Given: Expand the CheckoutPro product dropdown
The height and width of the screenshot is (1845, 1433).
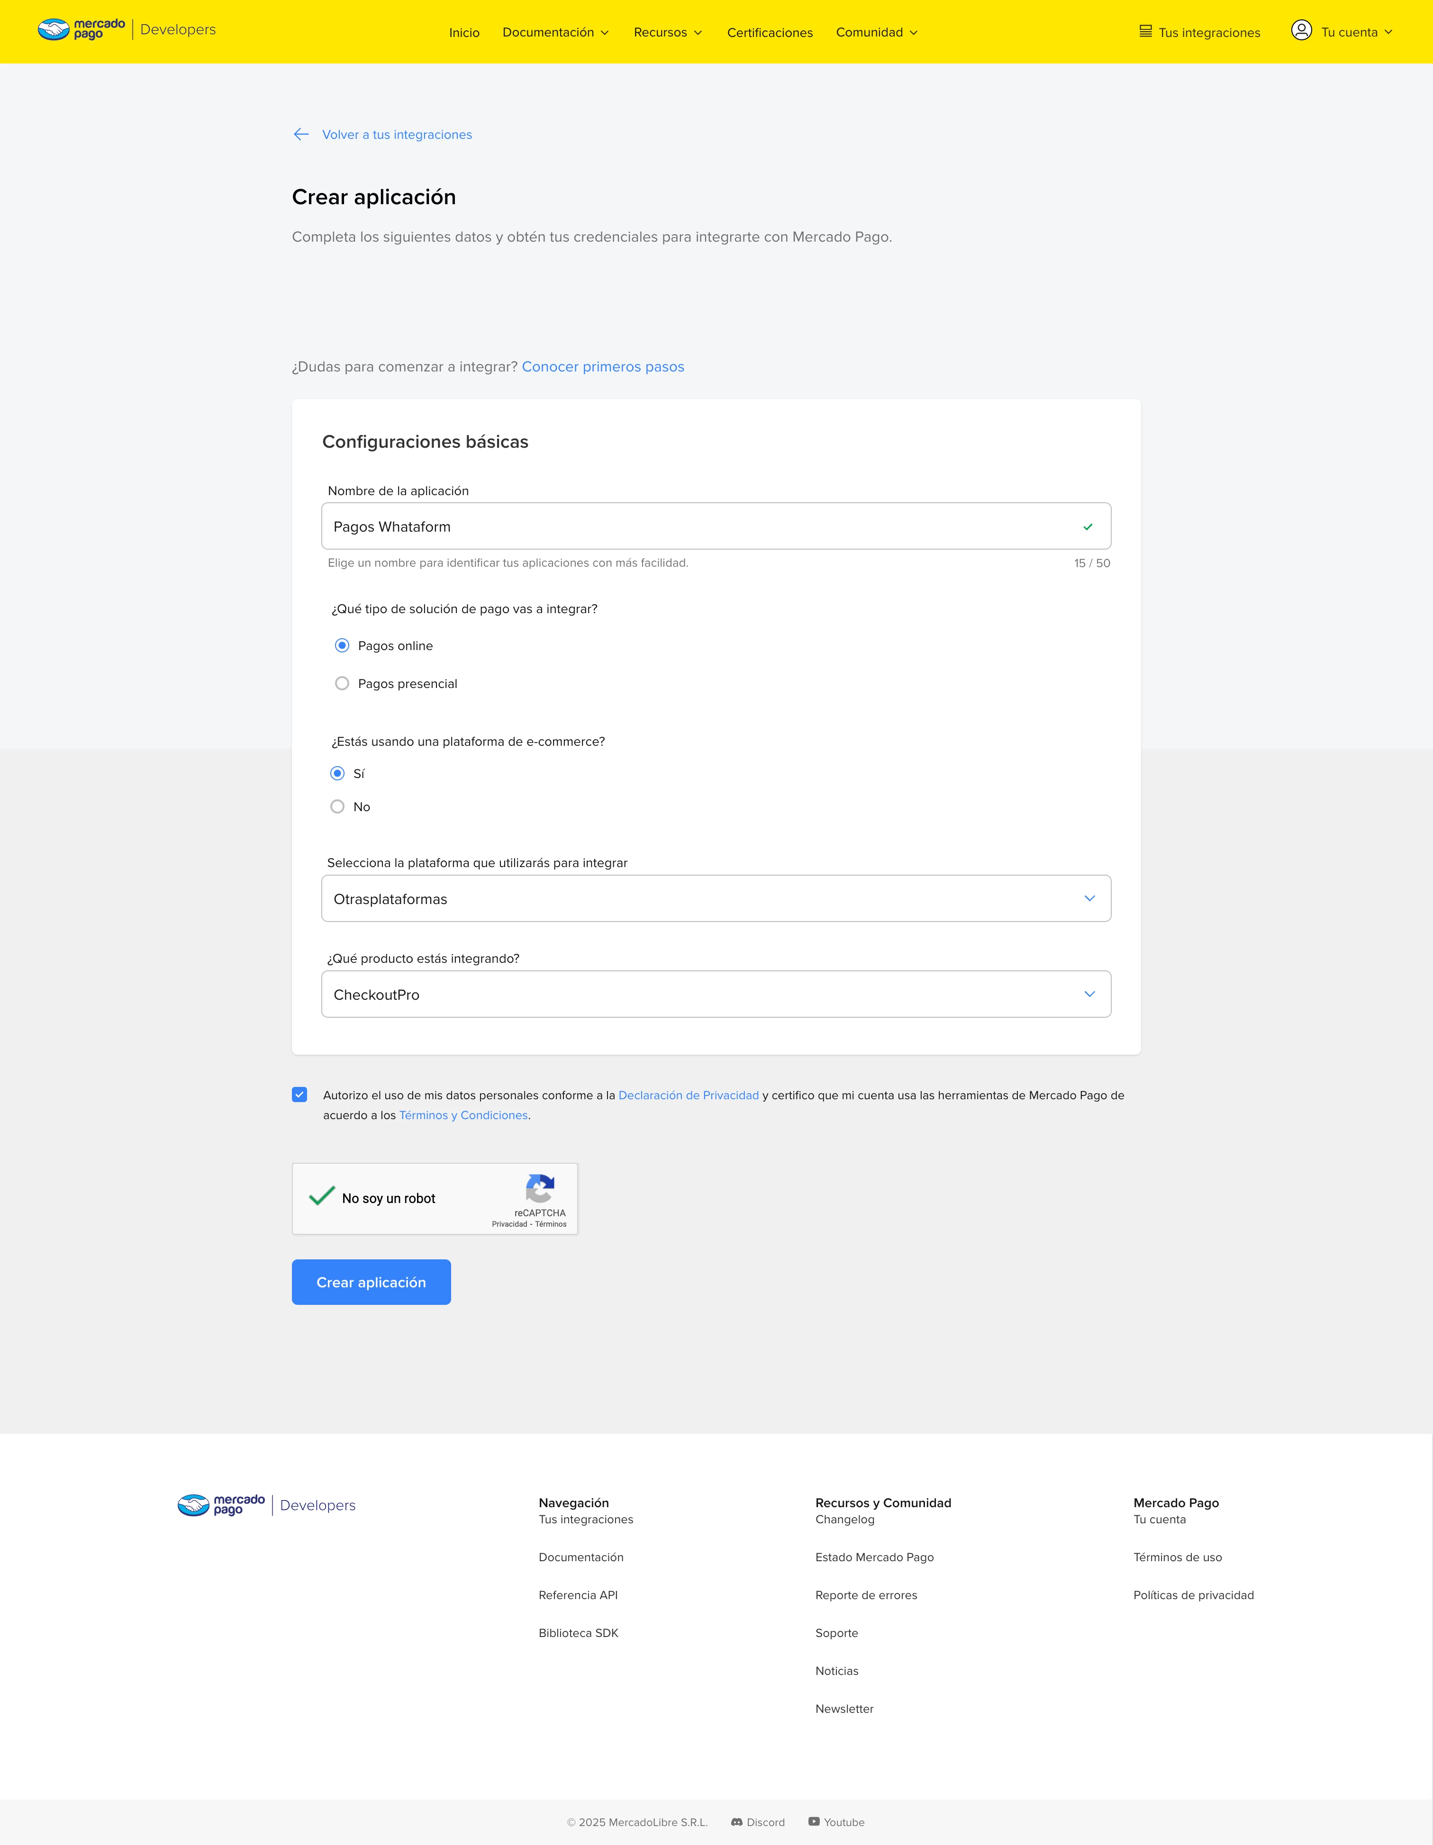Looking at the screenshot, I should click(716, 995).
